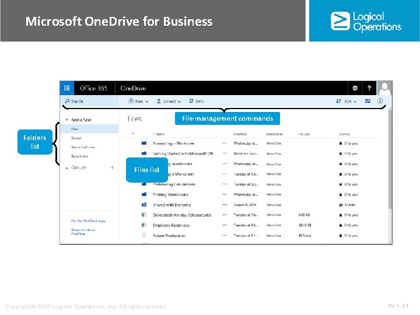Open ellipsis menu for Performing Calculations
Image resolution: width=420 pixels, height=315 pixels.
[225, 184]
